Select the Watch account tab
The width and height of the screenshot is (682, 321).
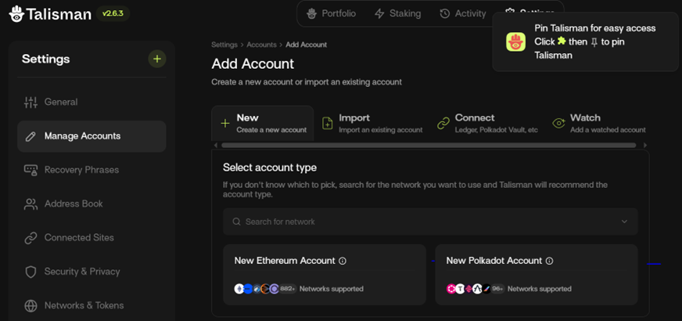pos(599,123)
